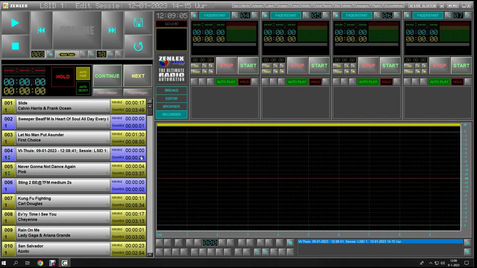This screenshot has width=477, height=268.
Task: Click START on player 06
Action: click(390, 66)
